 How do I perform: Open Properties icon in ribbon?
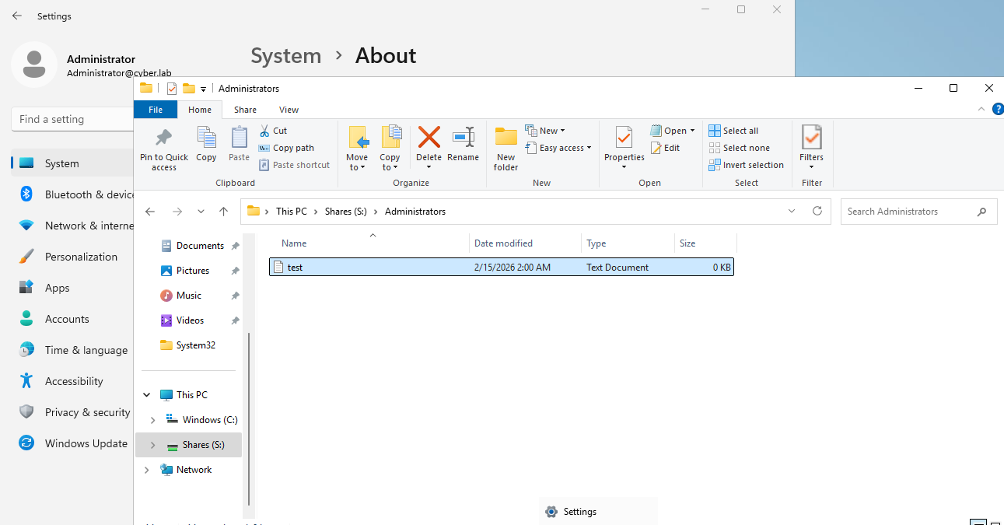point(624,138)
